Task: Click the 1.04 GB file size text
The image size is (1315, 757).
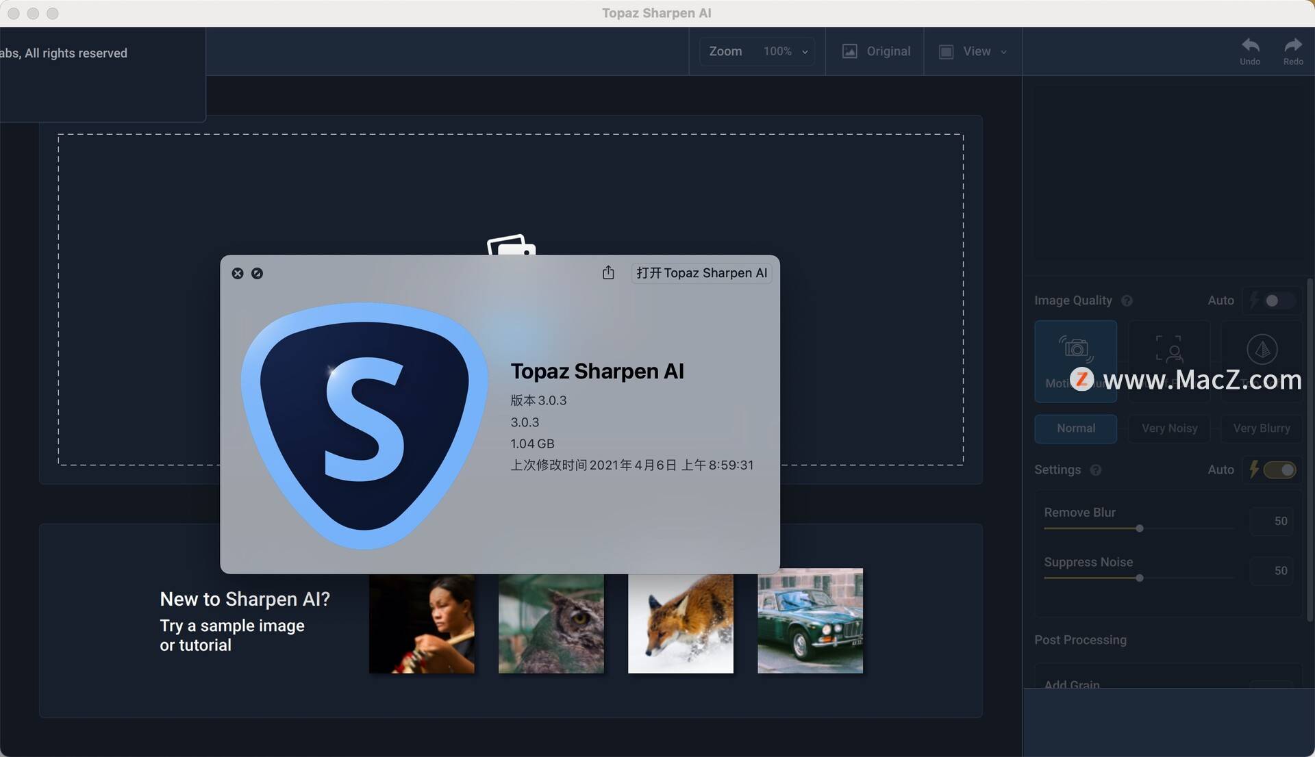Action: (532, 444)
